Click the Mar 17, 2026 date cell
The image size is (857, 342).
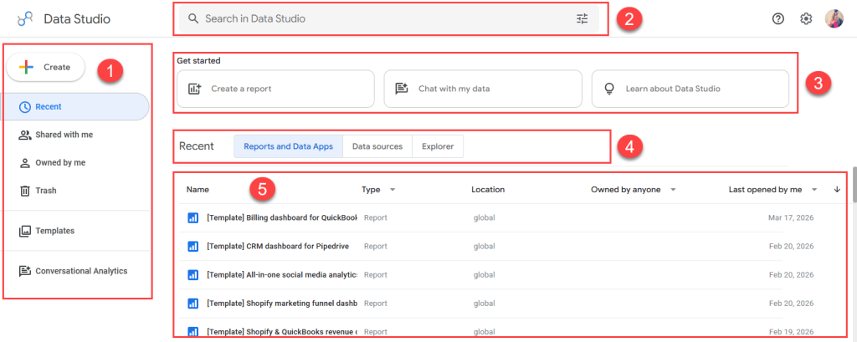point(791,218)
